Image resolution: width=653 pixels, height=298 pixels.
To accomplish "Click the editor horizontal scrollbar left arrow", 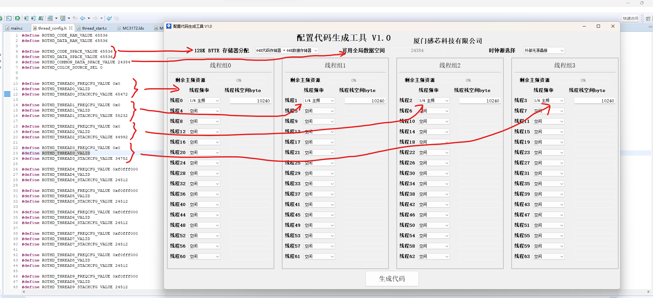I will point(24,292).
